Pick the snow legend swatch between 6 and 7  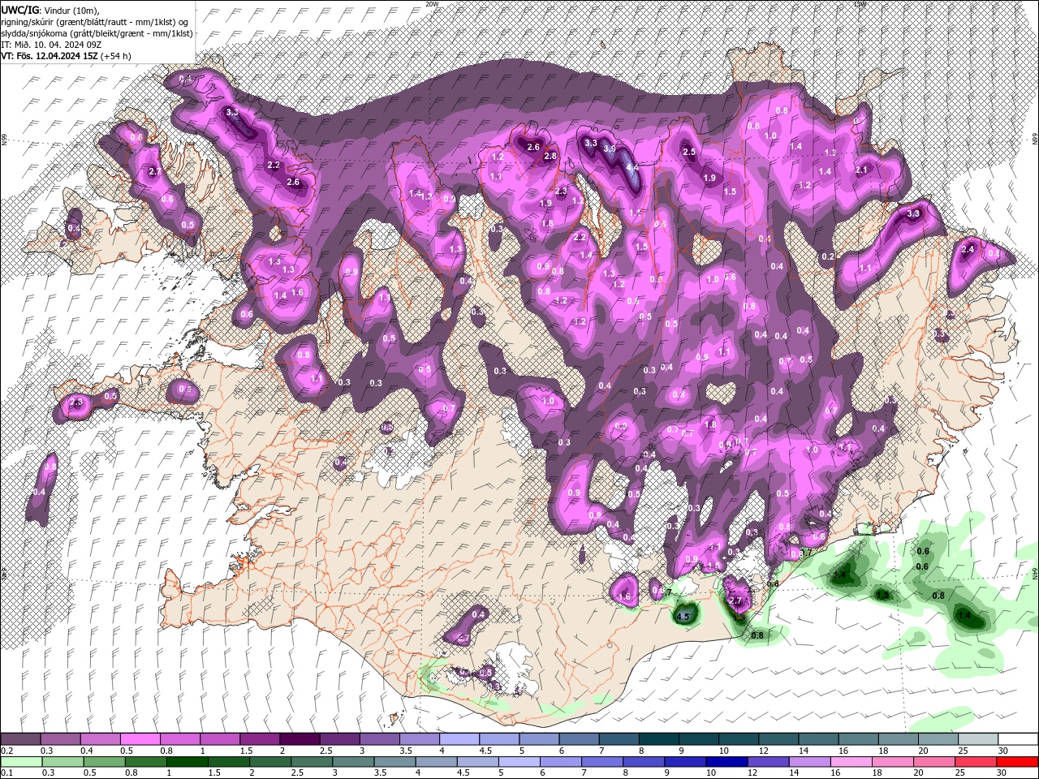(579, 739)
